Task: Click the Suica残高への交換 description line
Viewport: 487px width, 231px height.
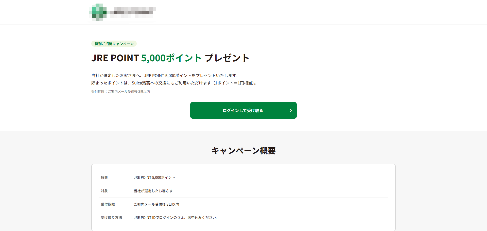Action: tap(175, 83)
